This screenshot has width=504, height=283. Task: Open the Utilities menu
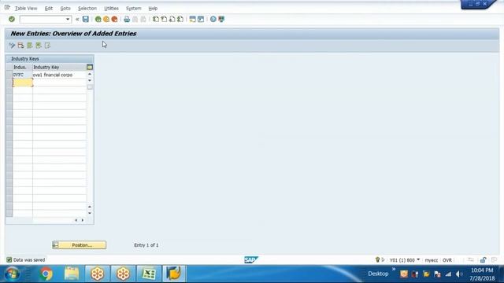111,9
